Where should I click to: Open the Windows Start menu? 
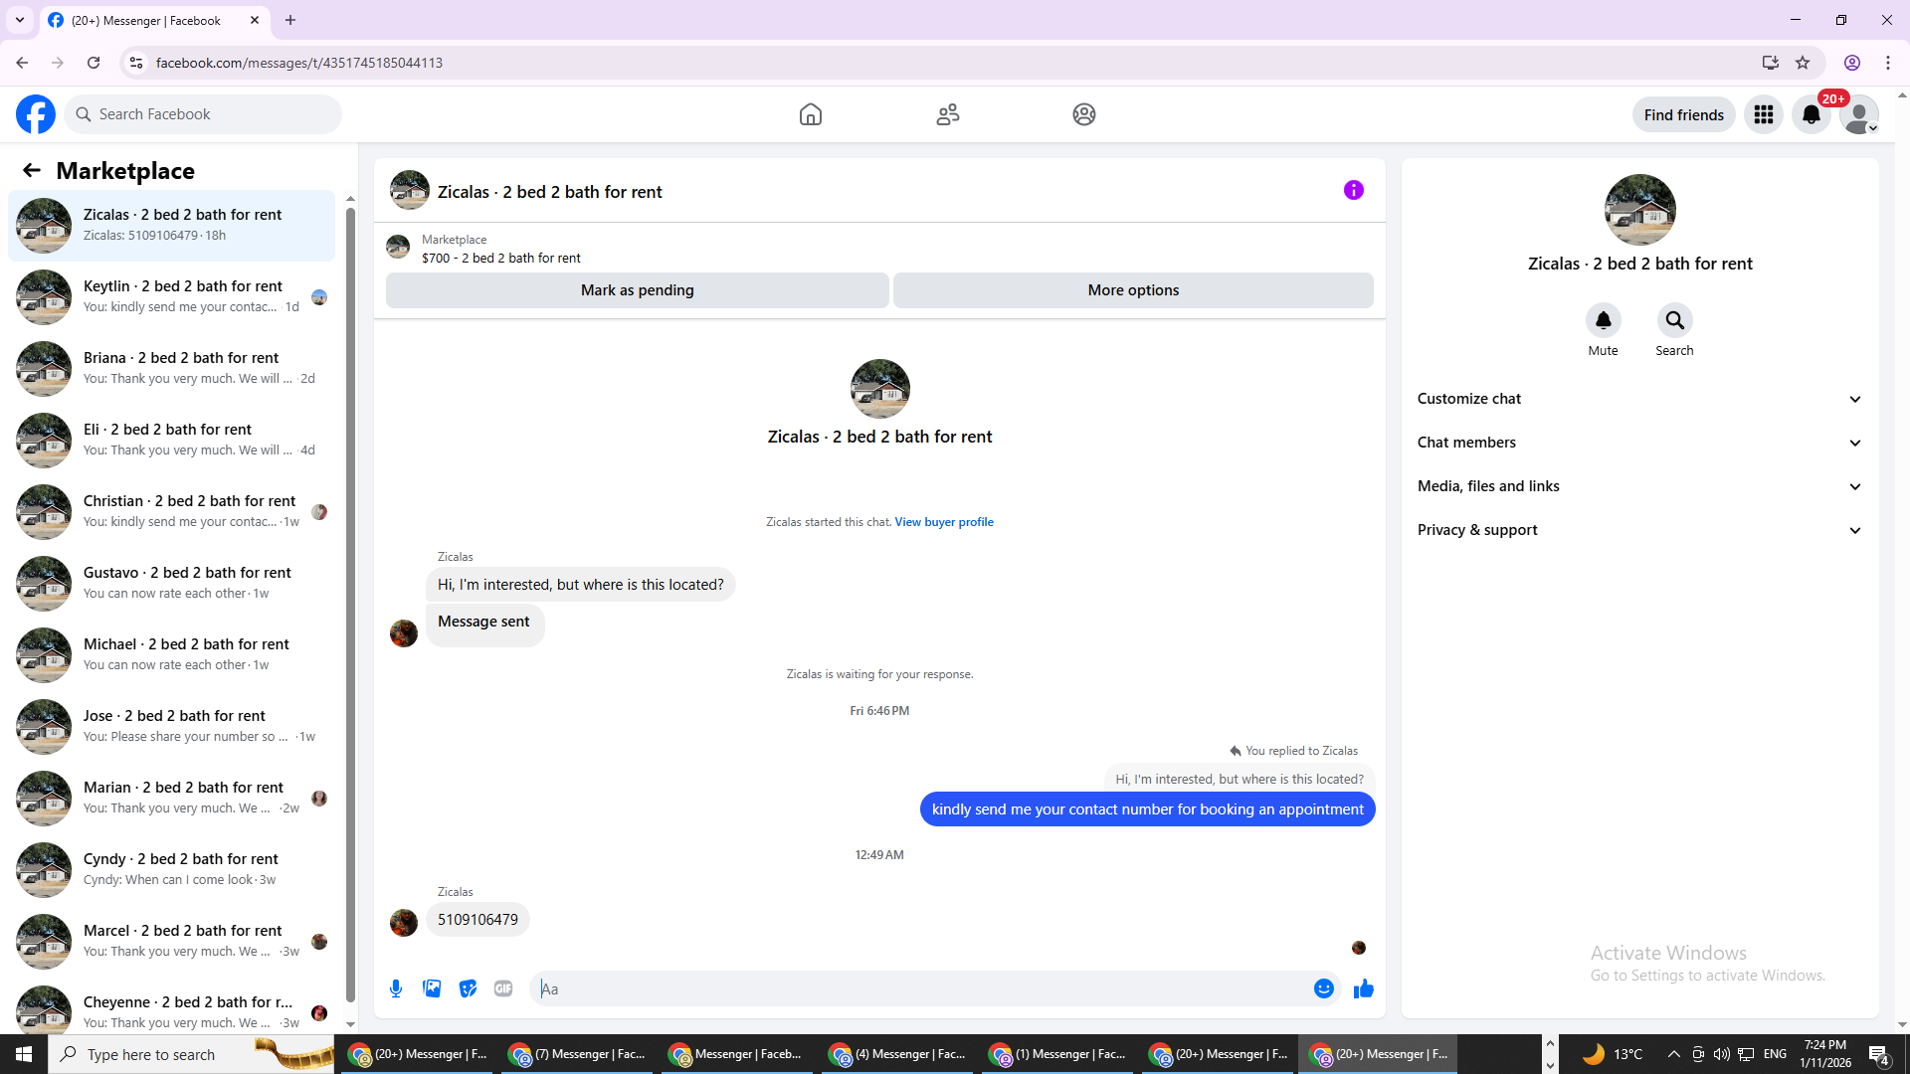(24, 1054)
